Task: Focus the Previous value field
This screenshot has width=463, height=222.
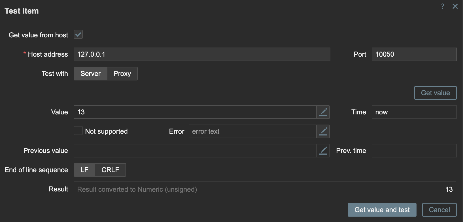Action: (x=195, y=151)
